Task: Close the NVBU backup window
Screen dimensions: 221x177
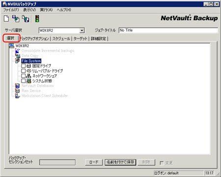Action: click(x=217, y=4)
